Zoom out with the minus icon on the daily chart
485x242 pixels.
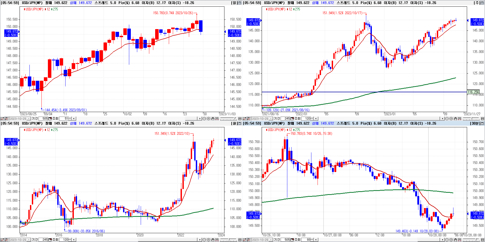pos(204,118)
